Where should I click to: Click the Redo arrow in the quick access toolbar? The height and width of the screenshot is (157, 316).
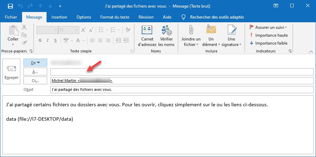[x=30, y=6]
